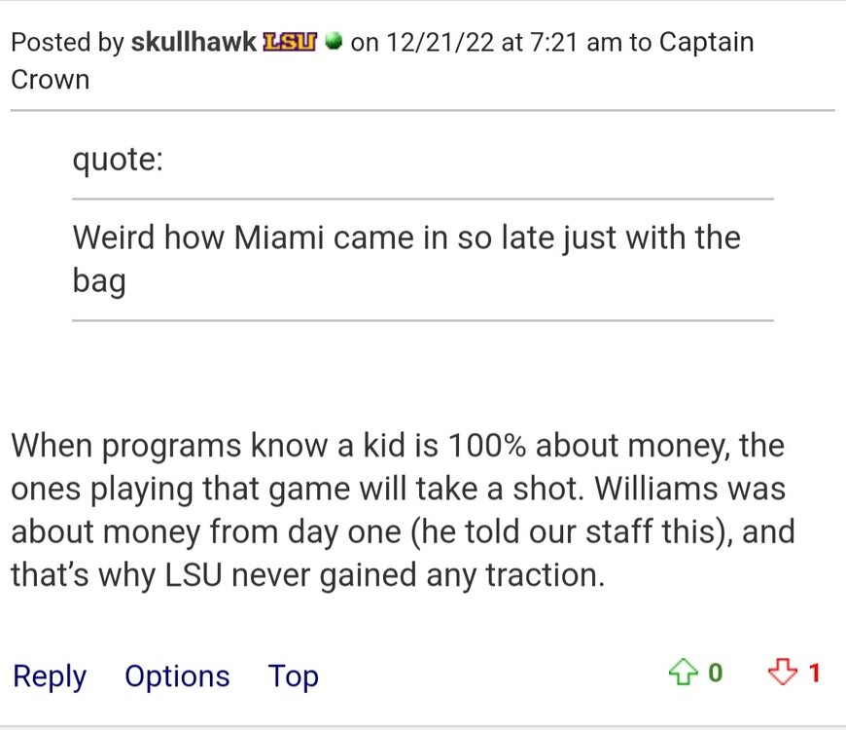Viewport: 846px width, 730px height.
Task: Click the word "bag" in the quote
Action: [x=98, y=281]
